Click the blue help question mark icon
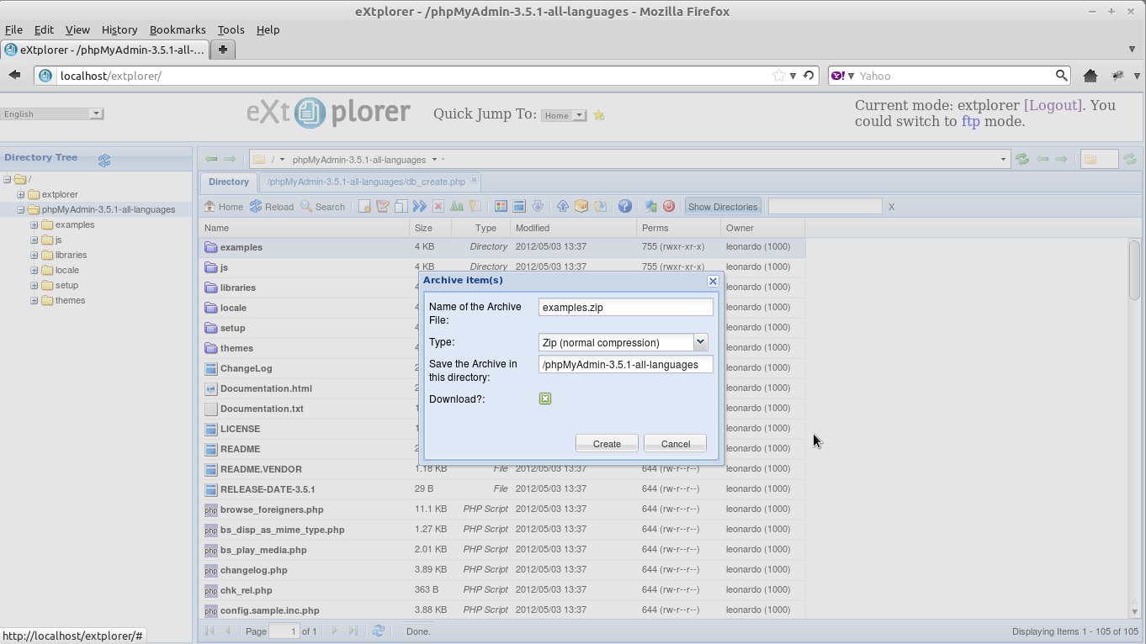 click(x=625, y=207)
